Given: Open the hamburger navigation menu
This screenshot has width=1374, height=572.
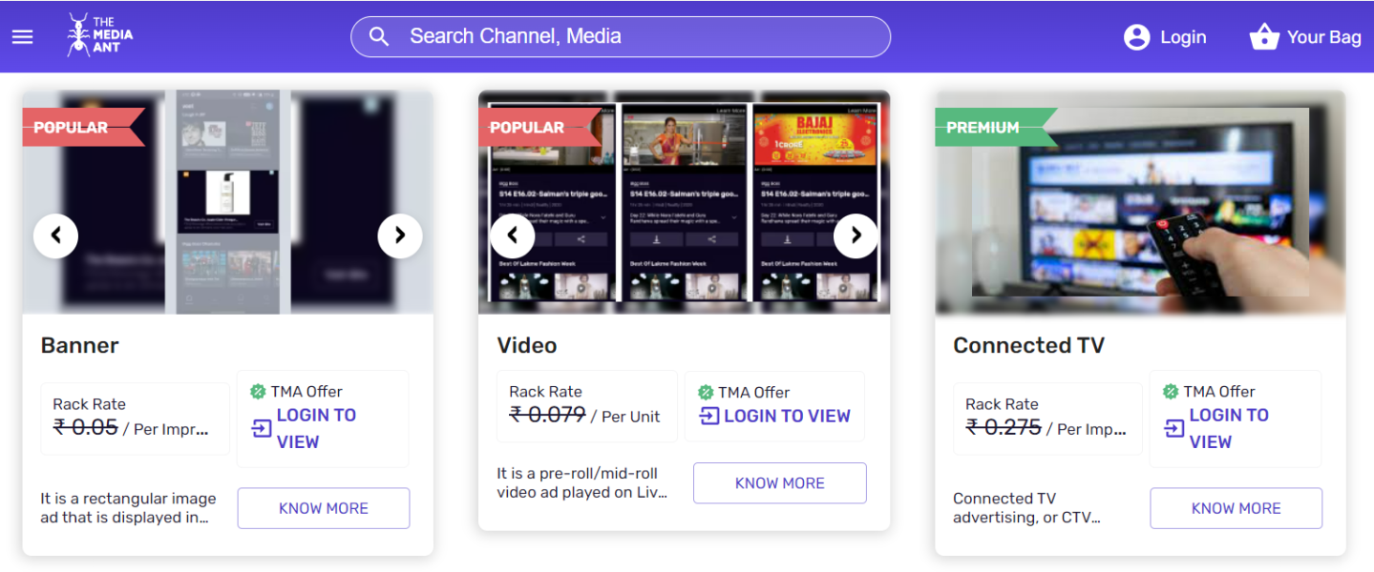Looking at the screenshot, I should 21,36.
